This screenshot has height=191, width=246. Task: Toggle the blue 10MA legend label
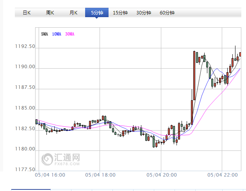[56, 34]
